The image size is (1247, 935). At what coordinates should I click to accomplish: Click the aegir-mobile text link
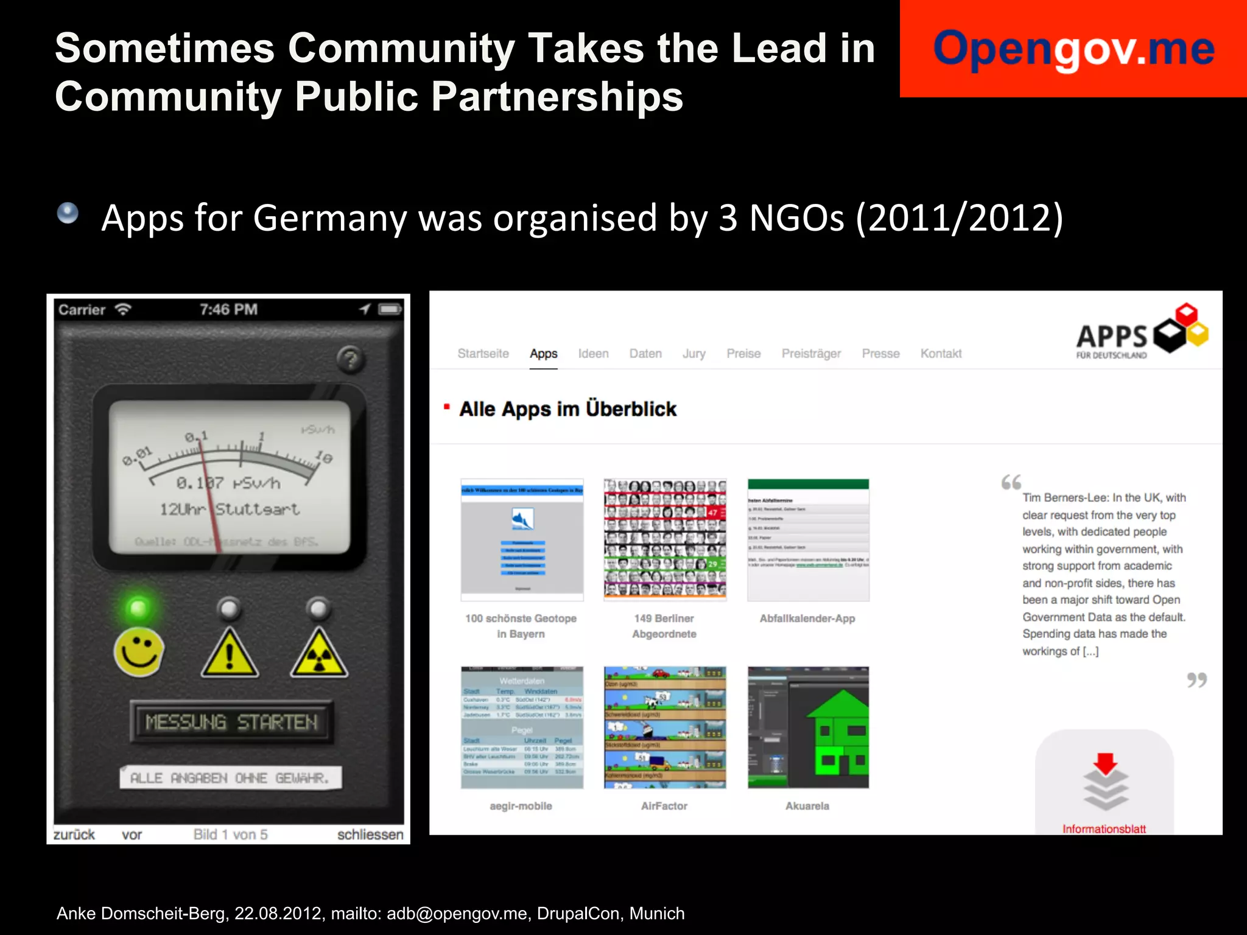coord(521,806)
